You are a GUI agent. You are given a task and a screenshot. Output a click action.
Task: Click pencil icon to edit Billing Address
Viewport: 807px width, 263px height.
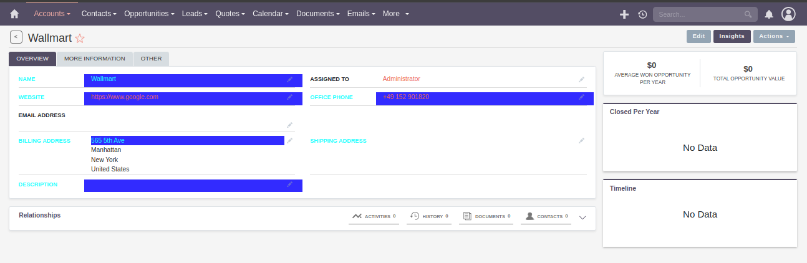pos(289,141)
